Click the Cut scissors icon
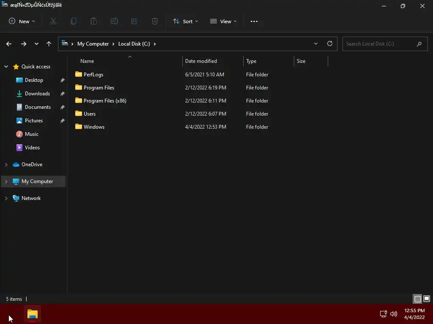 53,21
